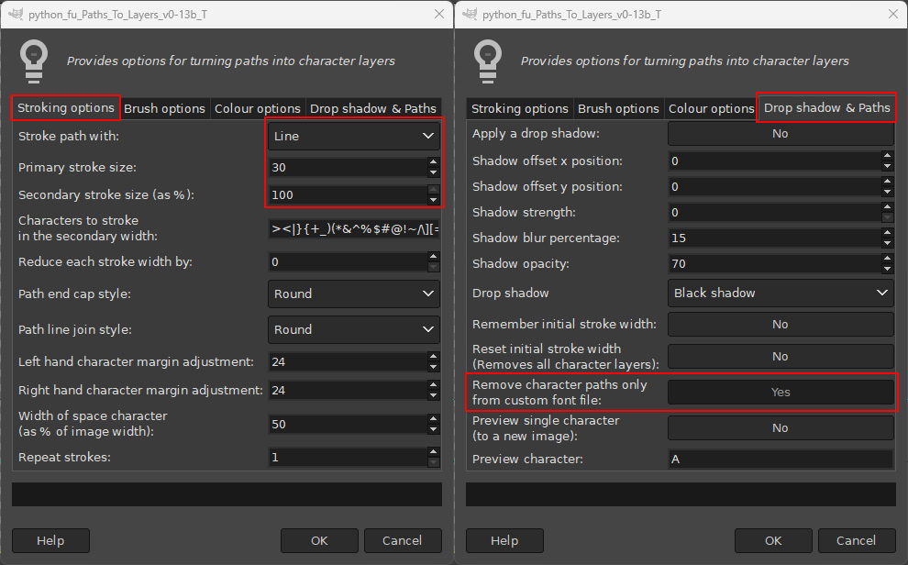Increase Shadow offset x position value
908x565 pixels.
887,156
